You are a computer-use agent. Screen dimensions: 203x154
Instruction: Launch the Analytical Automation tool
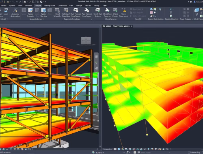coord(15,12)
